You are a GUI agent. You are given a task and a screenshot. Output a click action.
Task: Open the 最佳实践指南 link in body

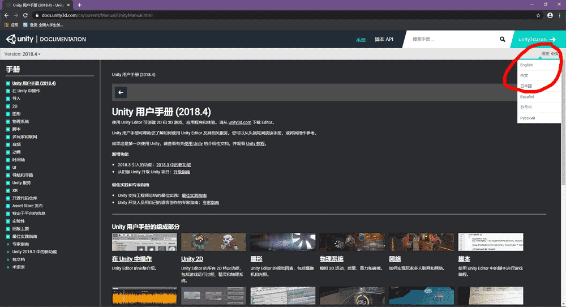coord(194,195)
